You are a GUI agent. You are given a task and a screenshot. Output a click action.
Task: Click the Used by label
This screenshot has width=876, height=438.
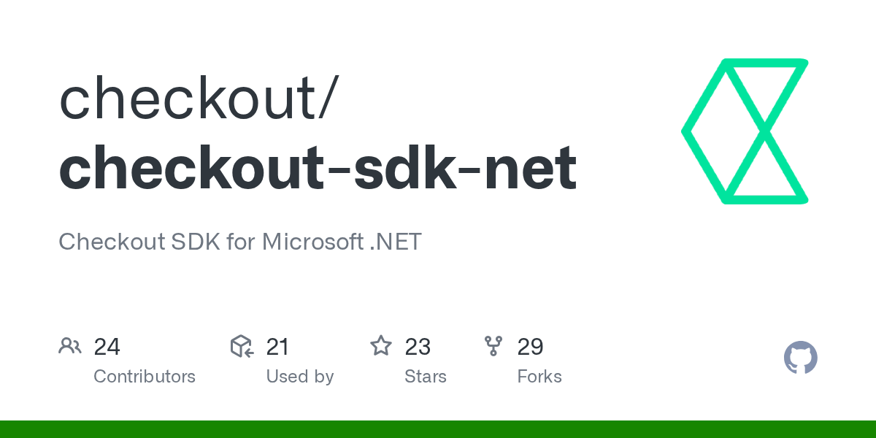[300, 377]
